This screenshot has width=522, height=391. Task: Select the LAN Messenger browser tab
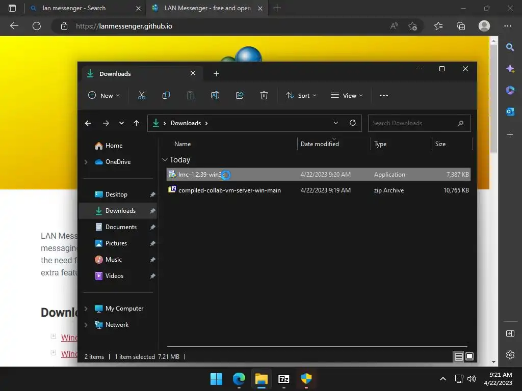[x=206, y=8]
